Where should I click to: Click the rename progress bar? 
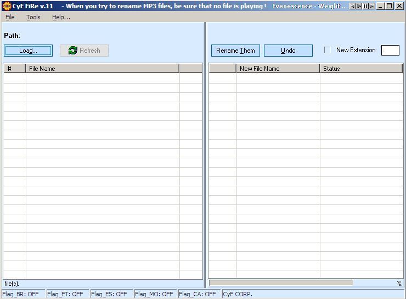coord(281,283)
